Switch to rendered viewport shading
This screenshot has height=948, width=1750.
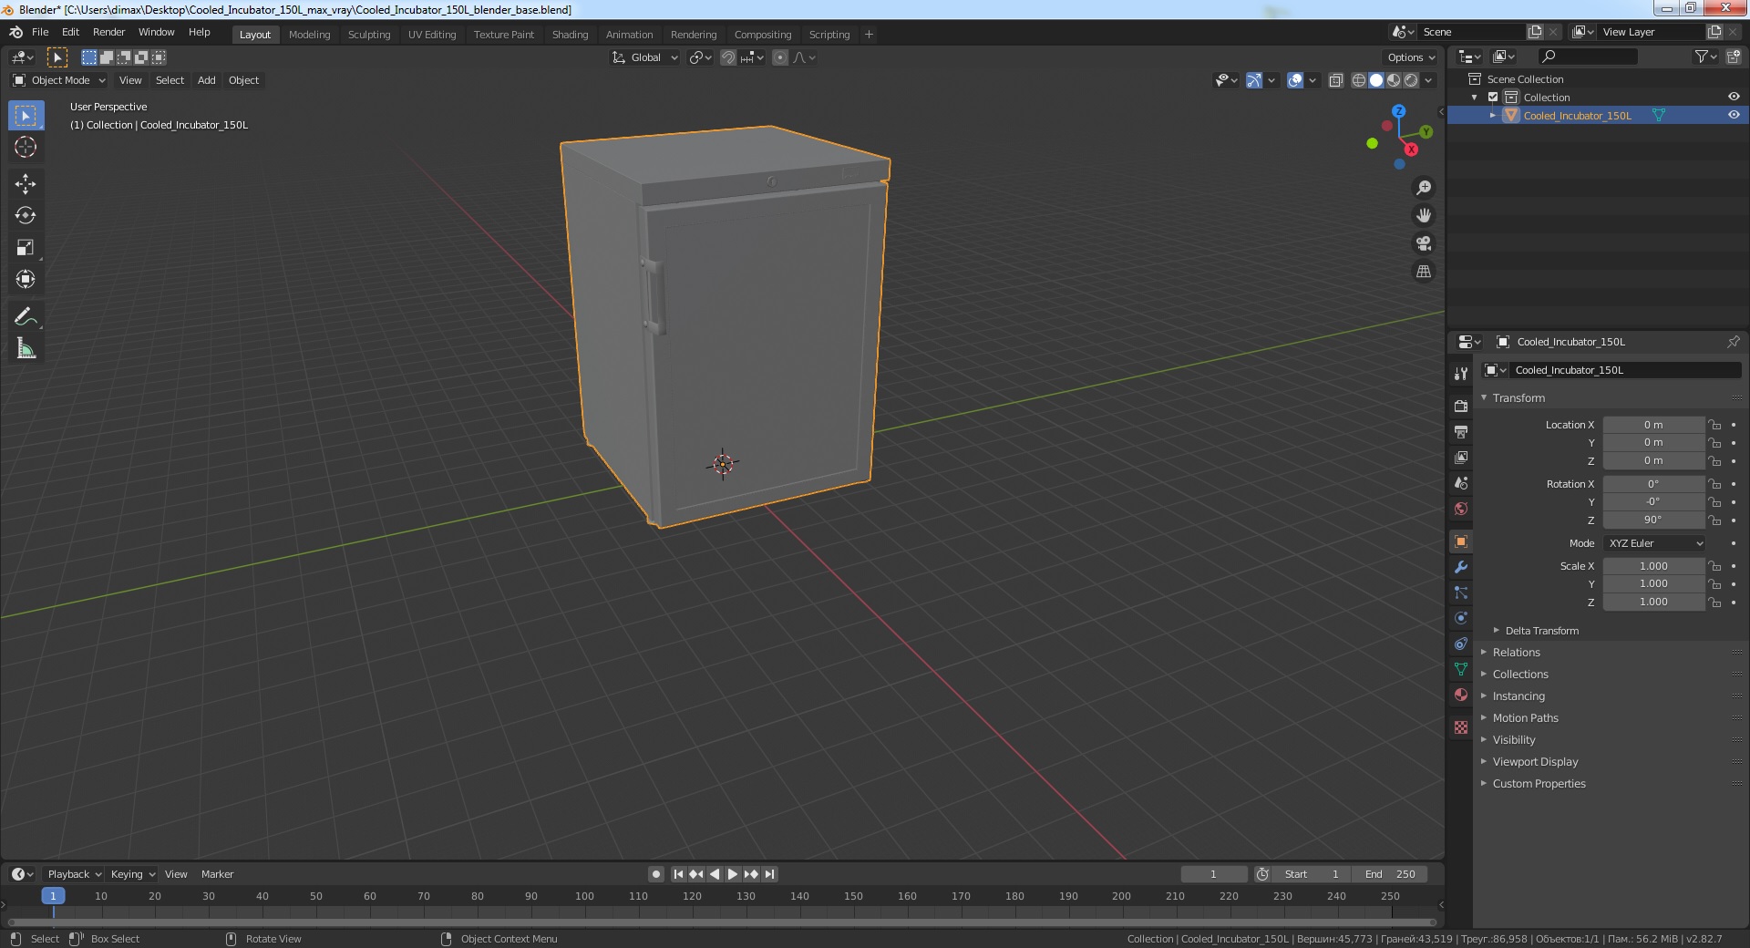(x=1411, y=80)
